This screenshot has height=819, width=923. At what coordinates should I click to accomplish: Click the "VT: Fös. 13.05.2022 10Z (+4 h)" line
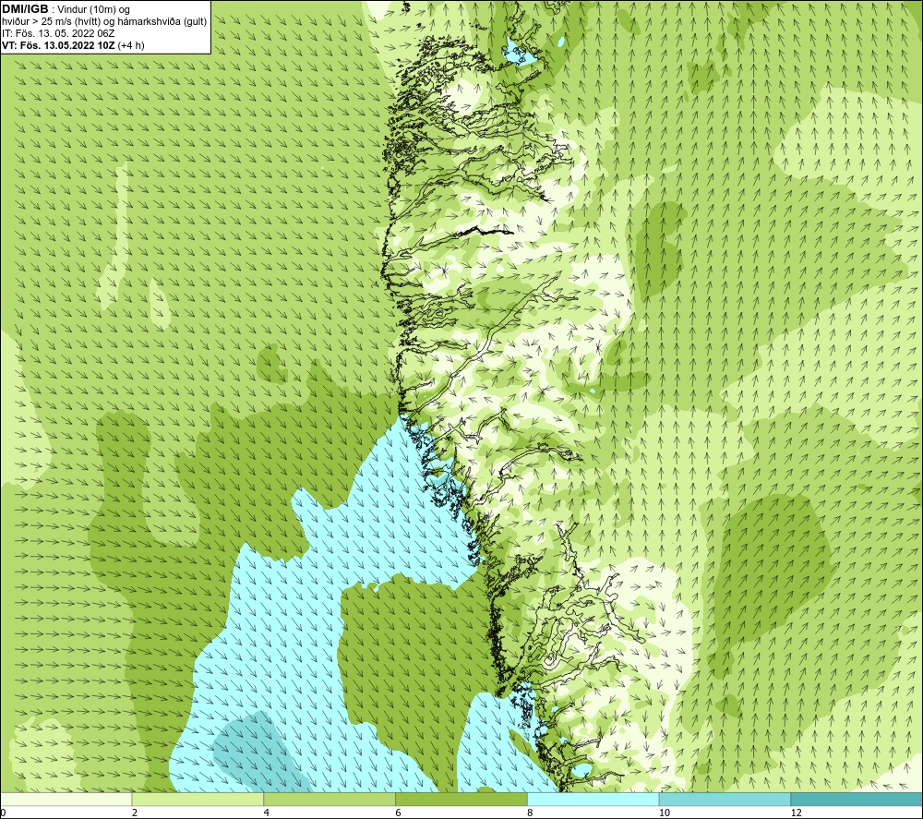(73, 45)
